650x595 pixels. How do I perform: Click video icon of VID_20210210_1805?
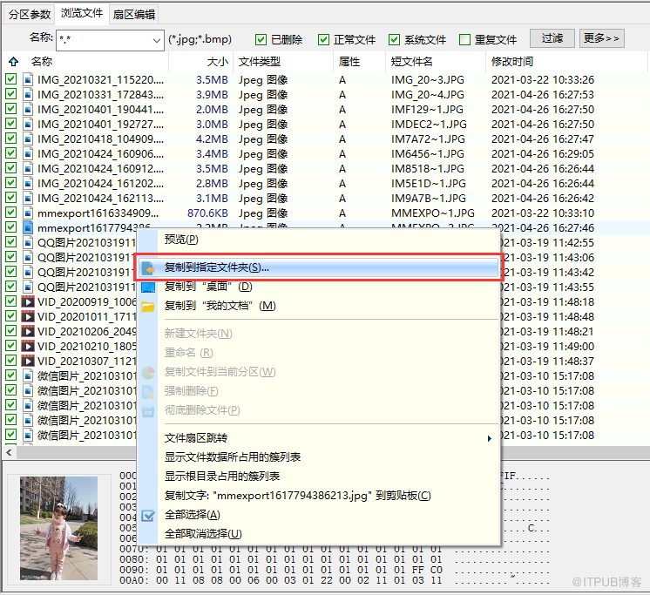pos(28,346)
